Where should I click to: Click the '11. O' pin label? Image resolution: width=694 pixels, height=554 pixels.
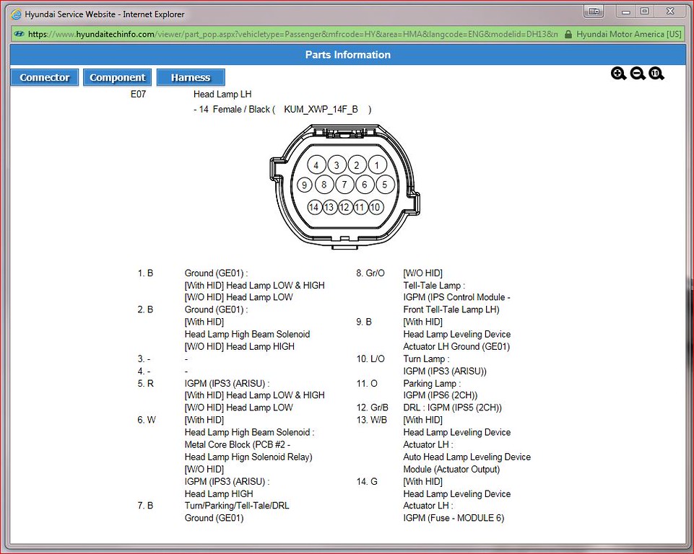pyautogui.click(x=367, y=383)
